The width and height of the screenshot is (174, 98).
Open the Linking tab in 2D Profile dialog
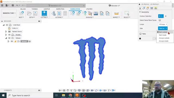pos(156,8)
